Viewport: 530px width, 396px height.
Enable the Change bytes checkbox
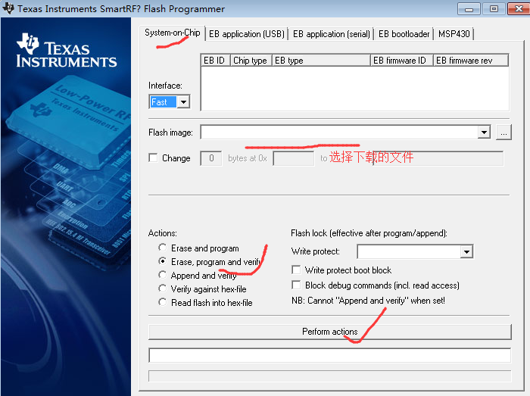(153, 157)
